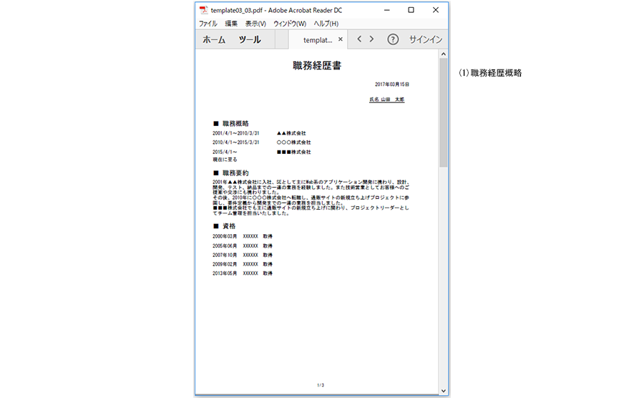Click the 2005年06月 qualification row
The width and height of the screenshot is (644, 398).
click(x=243, y=246)
